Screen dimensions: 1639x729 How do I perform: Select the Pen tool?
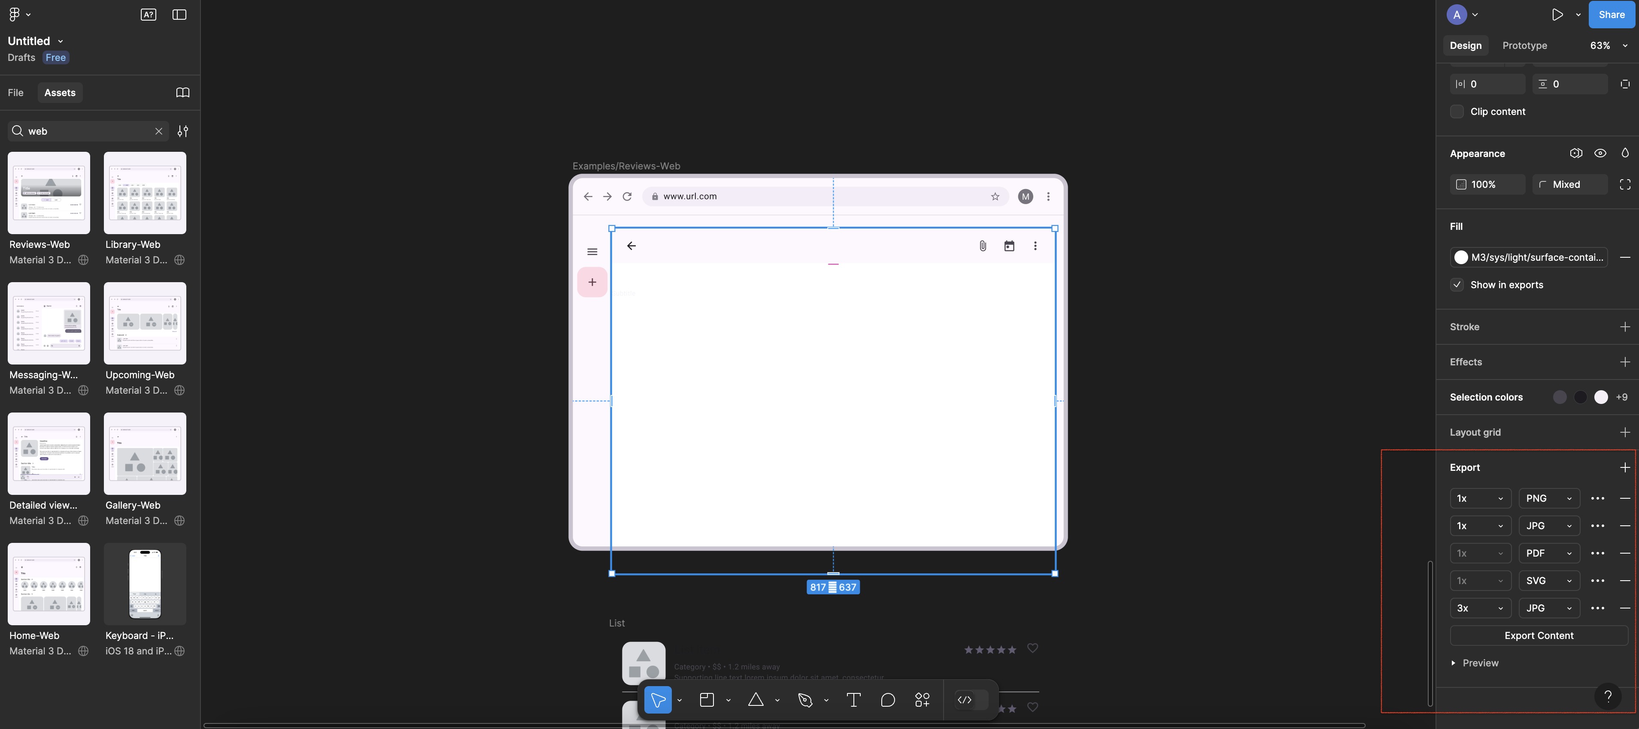pyautogui.click(x=805, y=700)
